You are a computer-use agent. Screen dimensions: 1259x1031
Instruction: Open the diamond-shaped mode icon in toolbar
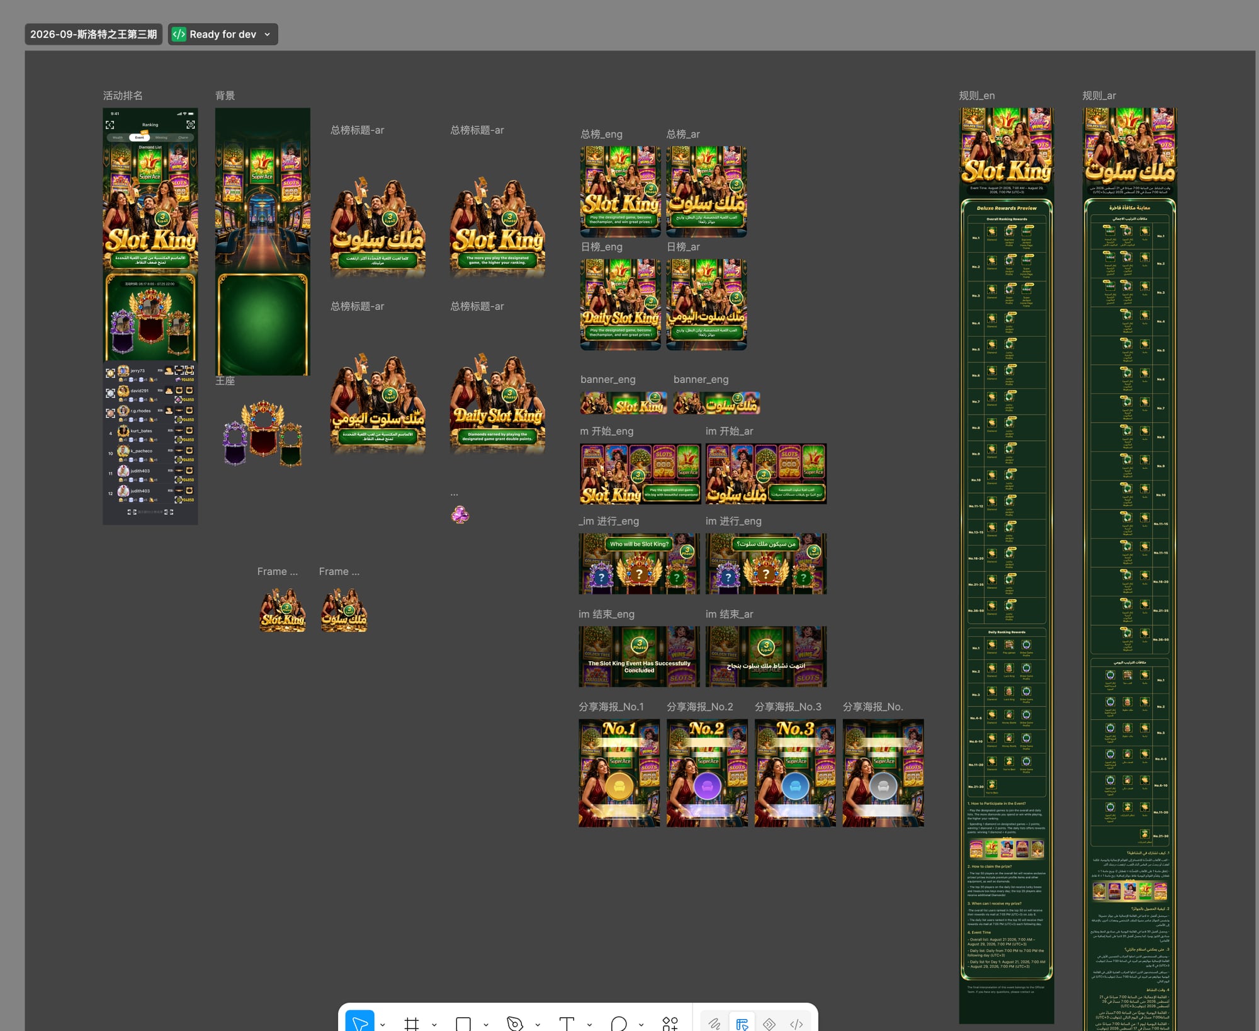coord(769,1023)
